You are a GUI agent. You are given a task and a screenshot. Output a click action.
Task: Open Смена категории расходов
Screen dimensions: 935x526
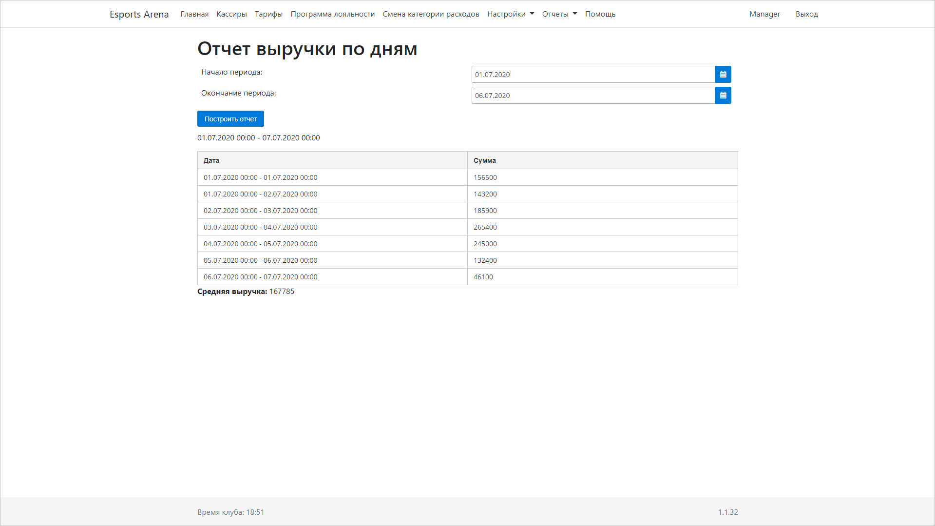(431, 14)
